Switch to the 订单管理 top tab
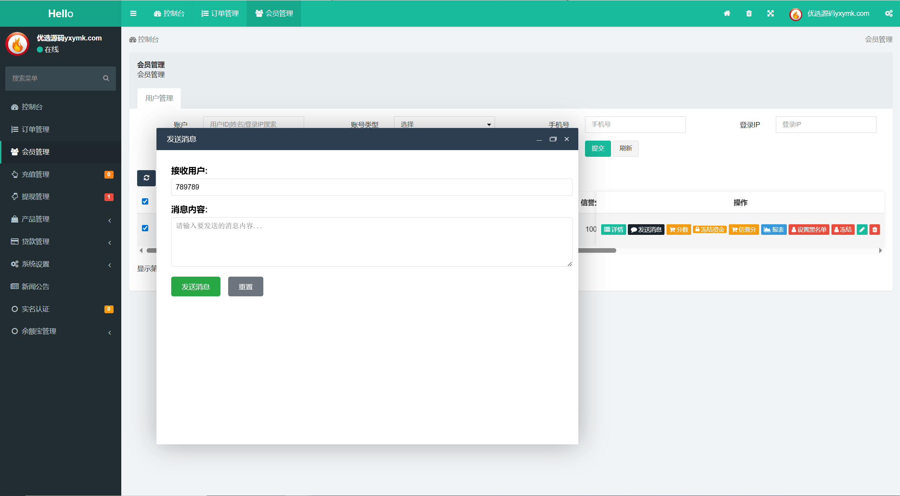Image resolution: width=900 pixels, height=496 pixels. (x=220, y=13)
